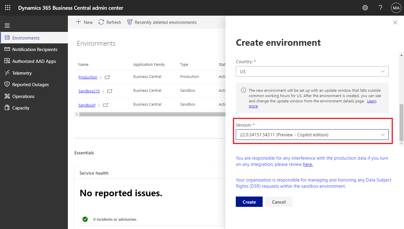
Task: Open the SandboxP environment link
Action: pos(87,105)
